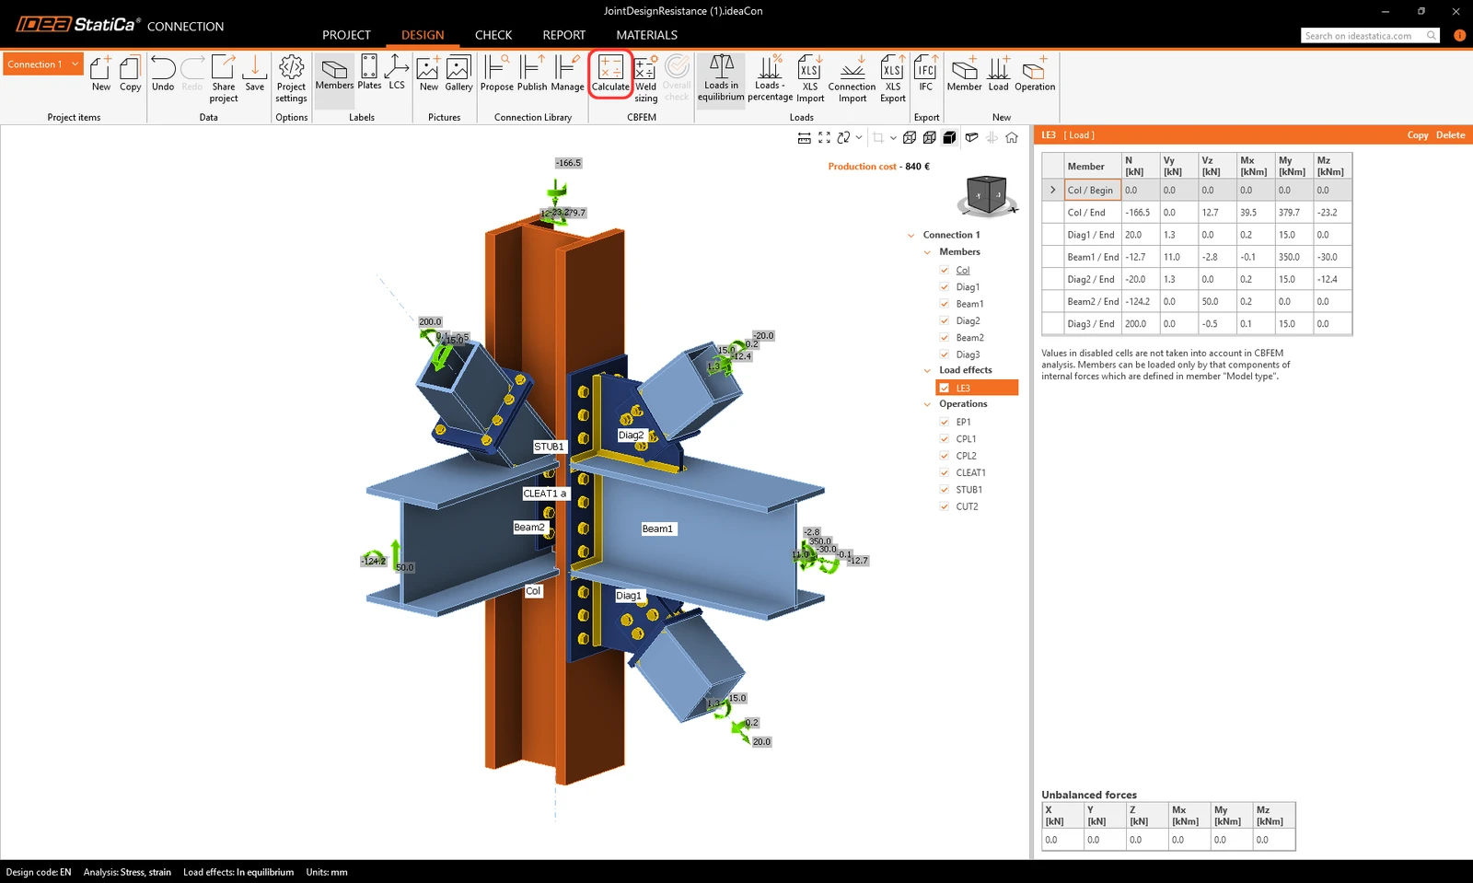The image size is (1473, 883).
Task: Collapse Operations tree group
Action: click(x=927, y=404)
